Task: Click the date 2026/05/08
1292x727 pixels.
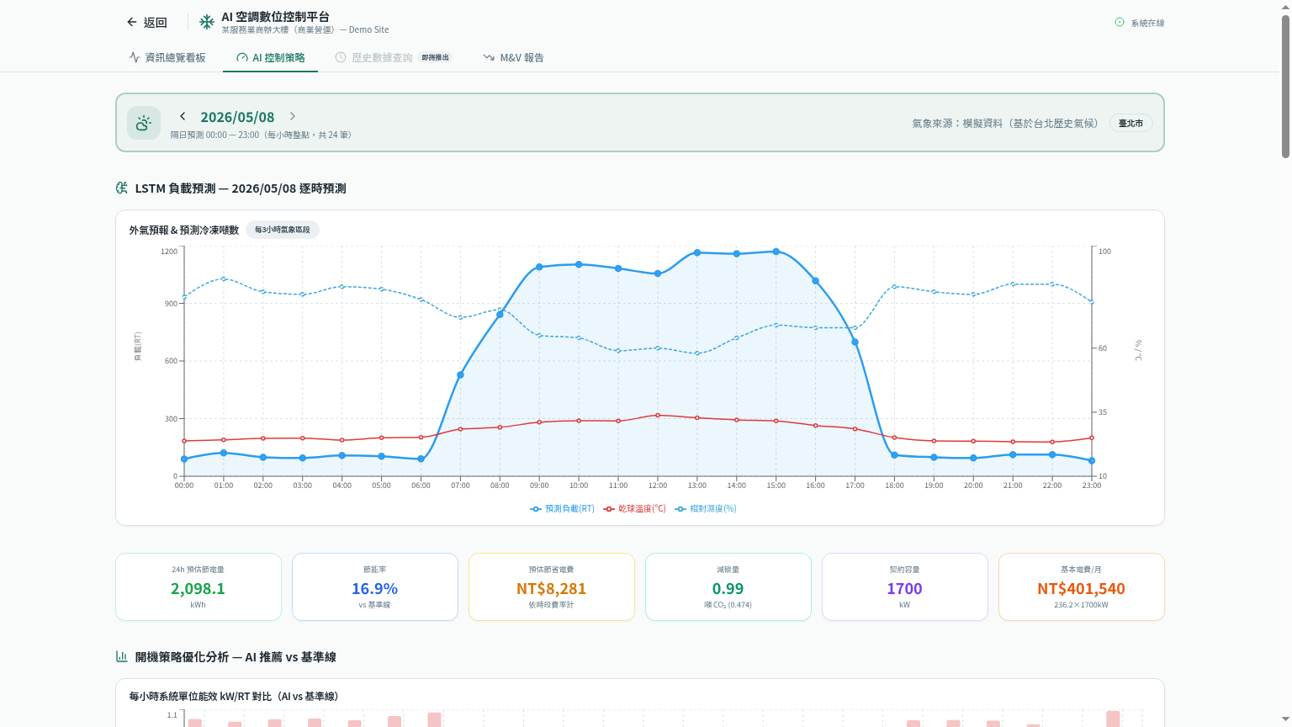Action: point(237,117)
